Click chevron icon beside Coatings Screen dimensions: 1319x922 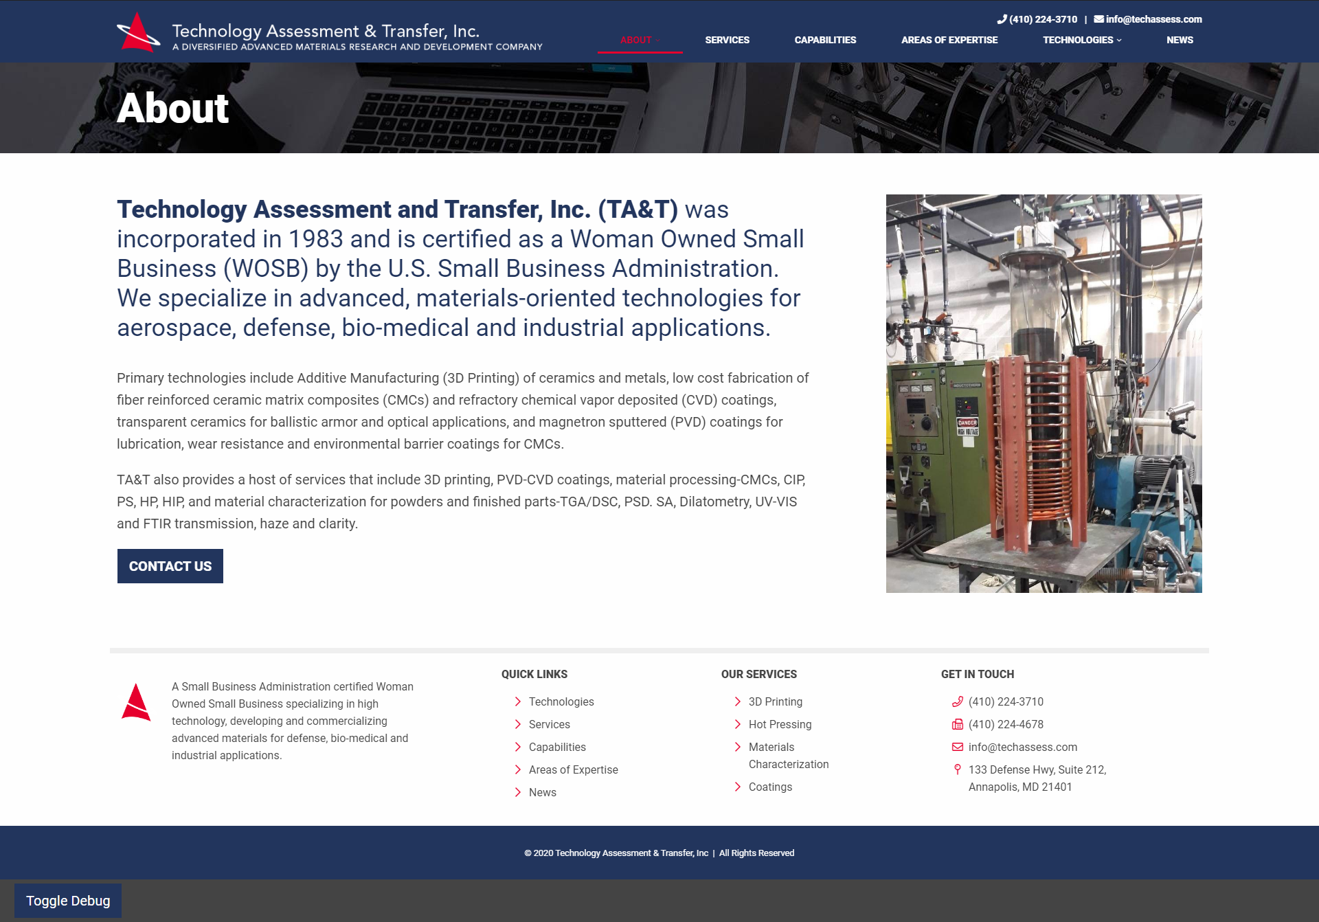coord(738,787)
